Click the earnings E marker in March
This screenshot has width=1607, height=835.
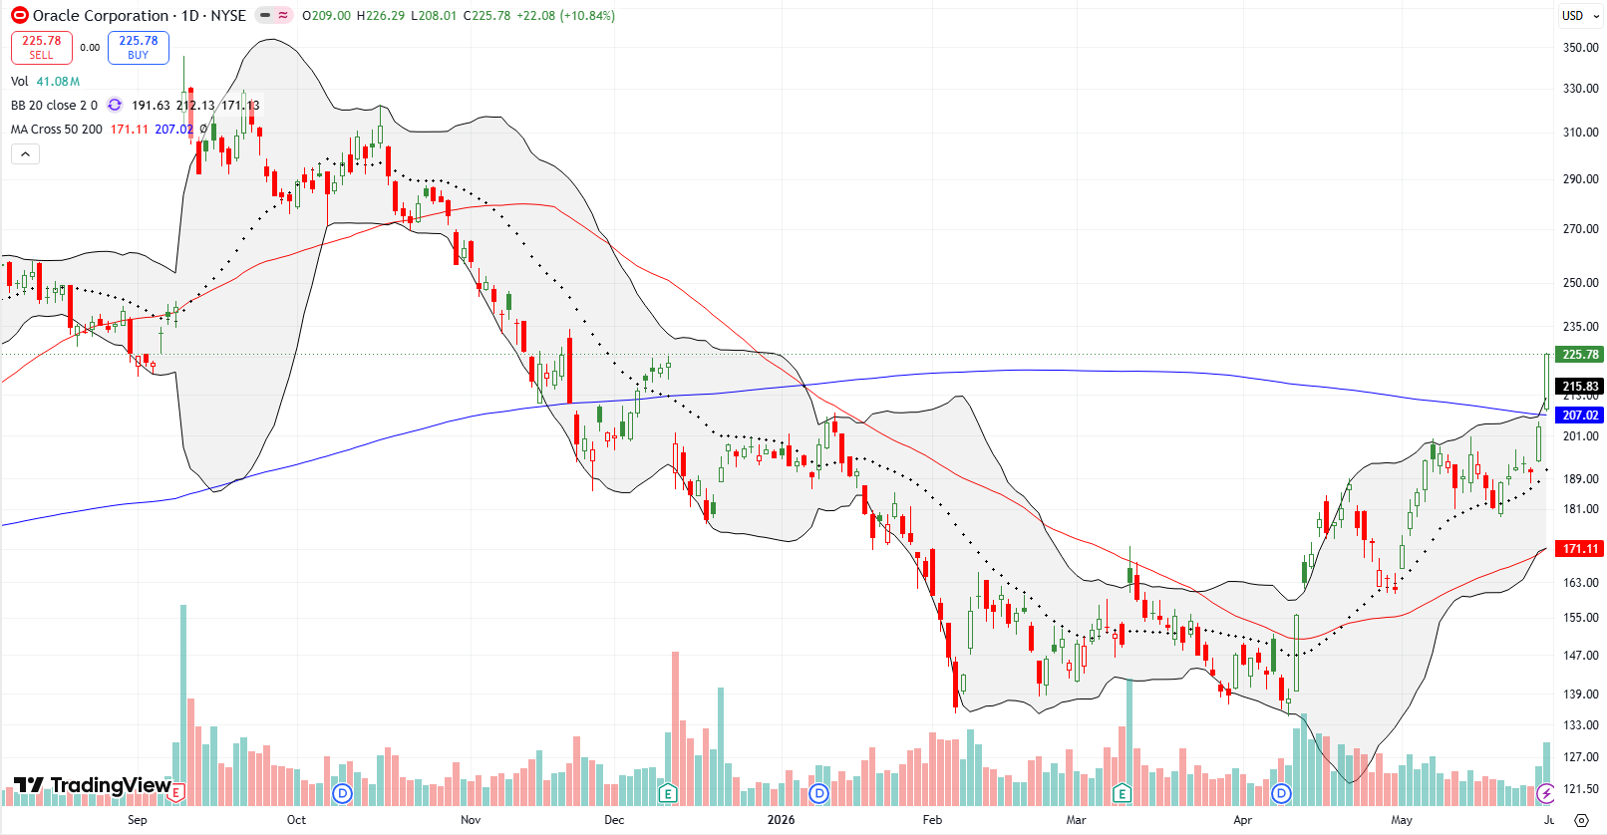click(1122, 794)
